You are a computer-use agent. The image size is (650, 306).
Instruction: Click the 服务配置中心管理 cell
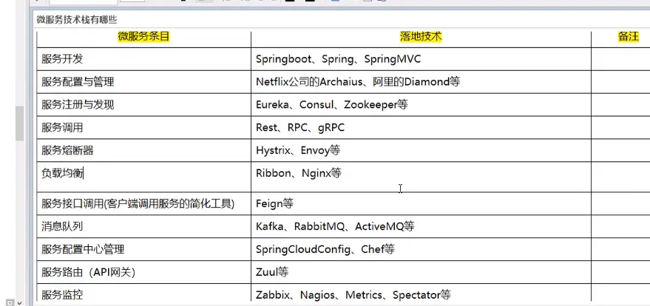[144, 249]
